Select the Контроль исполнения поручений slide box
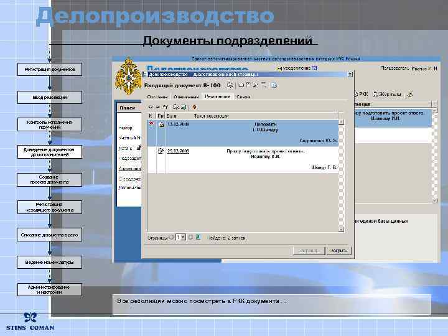Screen dimensions: 448x336 [x=50, y=124]
